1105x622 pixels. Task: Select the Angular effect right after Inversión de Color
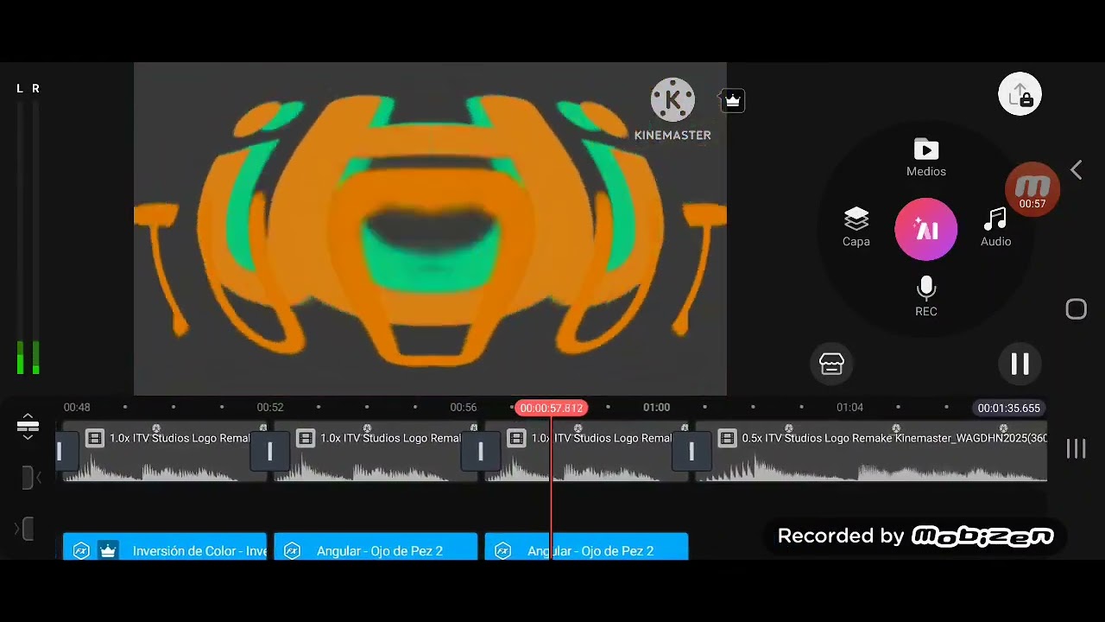(376, 547)
